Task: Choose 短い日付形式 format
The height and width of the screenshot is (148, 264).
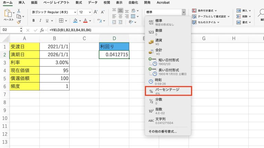Action: tap(168, 62)
